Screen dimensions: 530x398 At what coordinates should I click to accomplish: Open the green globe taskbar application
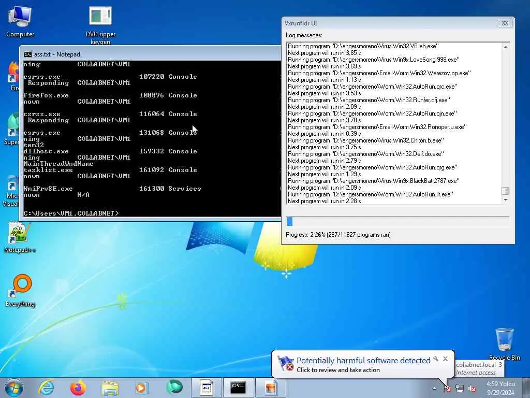coord(174,388)
